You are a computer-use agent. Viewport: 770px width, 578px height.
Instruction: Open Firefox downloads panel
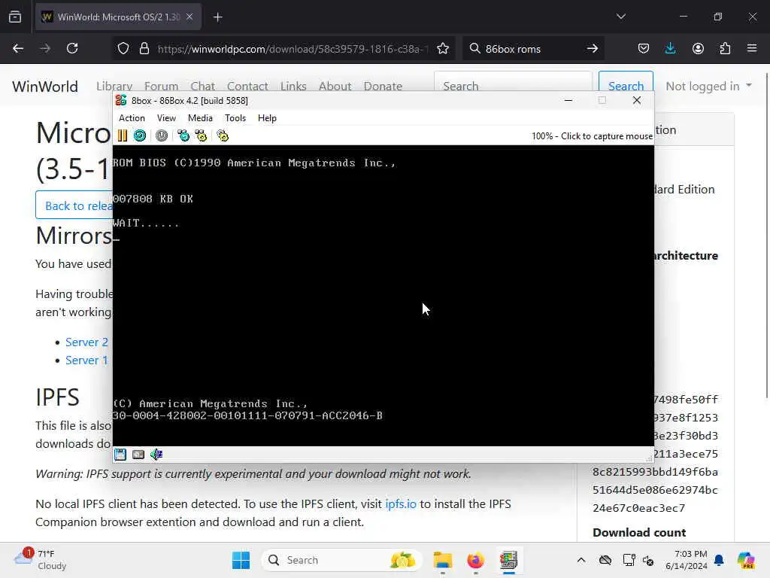click(670, 49)
